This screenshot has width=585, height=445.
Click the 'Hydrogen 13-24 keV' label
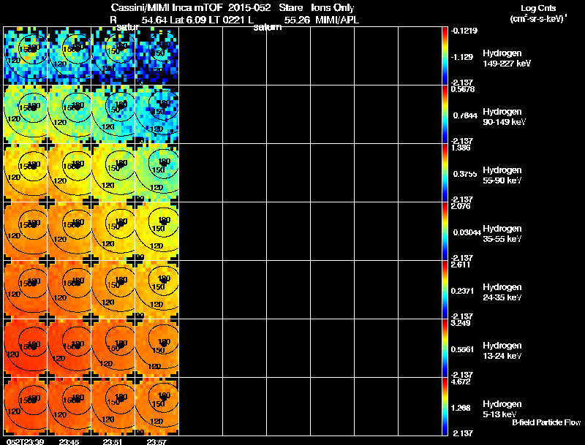(x=502, y=351)
